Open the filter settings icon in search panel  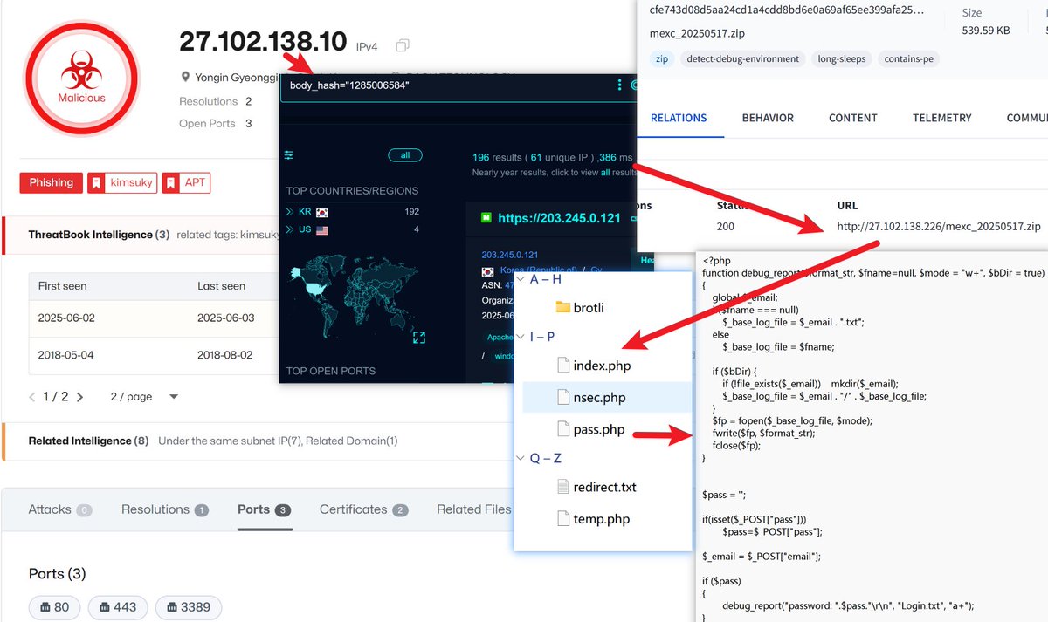click(x=289, y=155)
